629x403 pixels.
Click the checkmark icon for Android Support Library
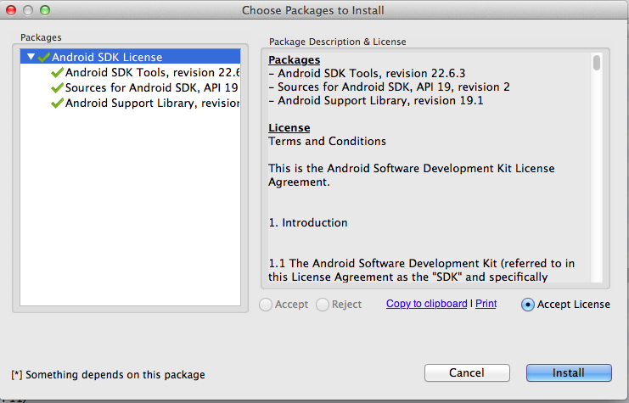click(x=58, y=103)
